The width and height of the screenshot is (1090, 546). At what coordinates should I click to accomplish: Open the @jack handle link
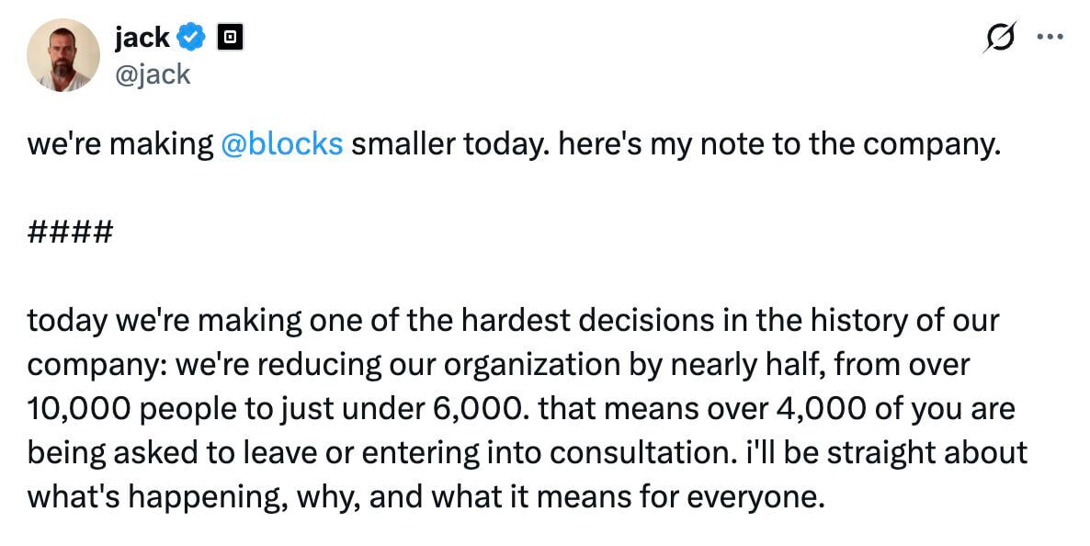tap(152, 74)
